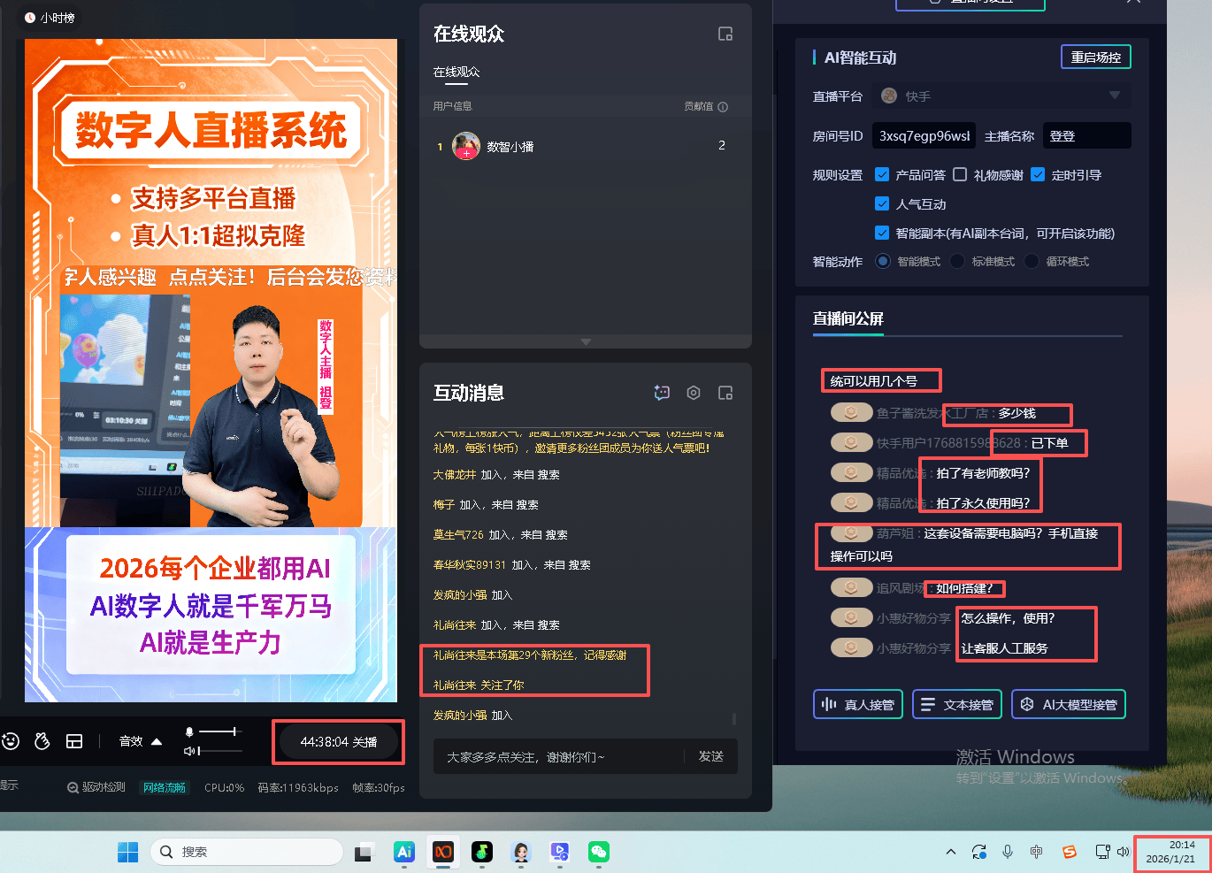Toggle the 人气互动 checkbox
This screenshot has height=873, width=1212.
882,203
